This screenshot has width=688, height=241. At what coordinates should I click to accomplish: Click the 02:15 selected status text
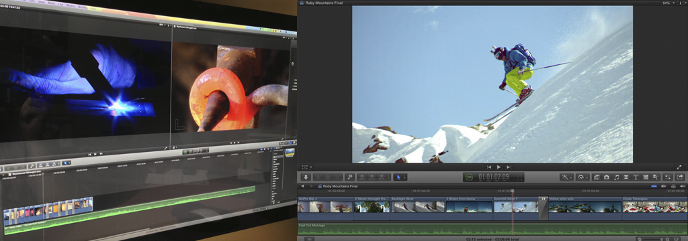coord(478,239)
